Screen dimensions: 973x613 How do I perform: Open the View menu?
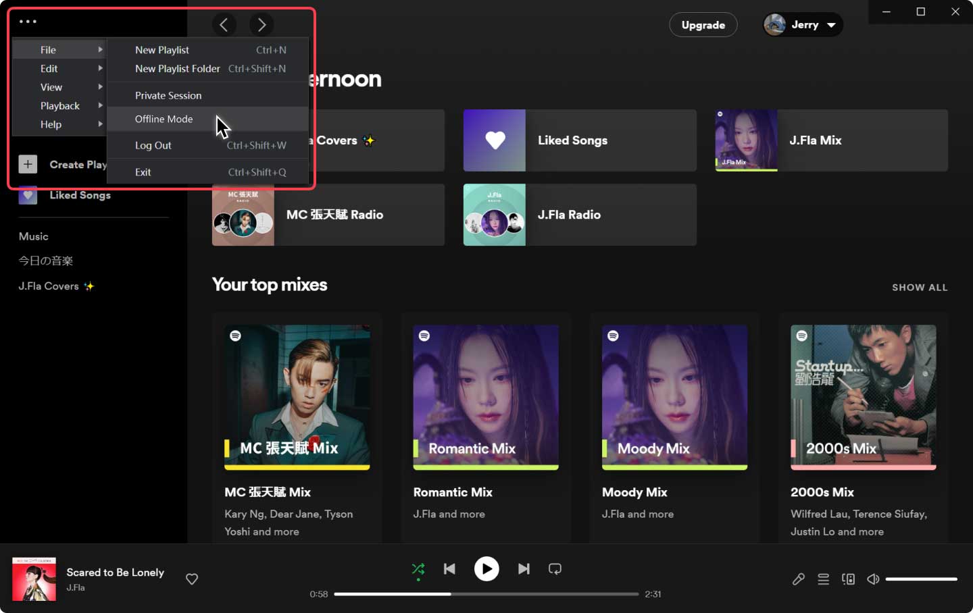59,87
